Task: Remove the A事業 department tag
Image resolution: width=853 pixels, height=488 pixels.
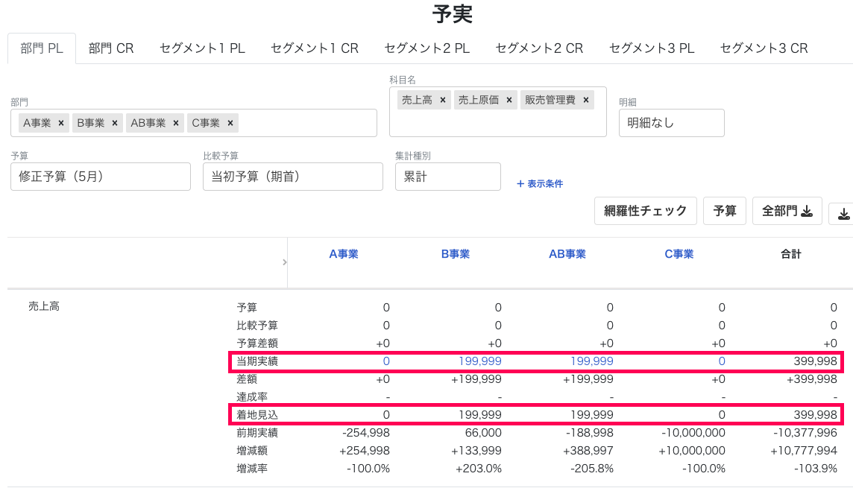Action: (61, 124)
